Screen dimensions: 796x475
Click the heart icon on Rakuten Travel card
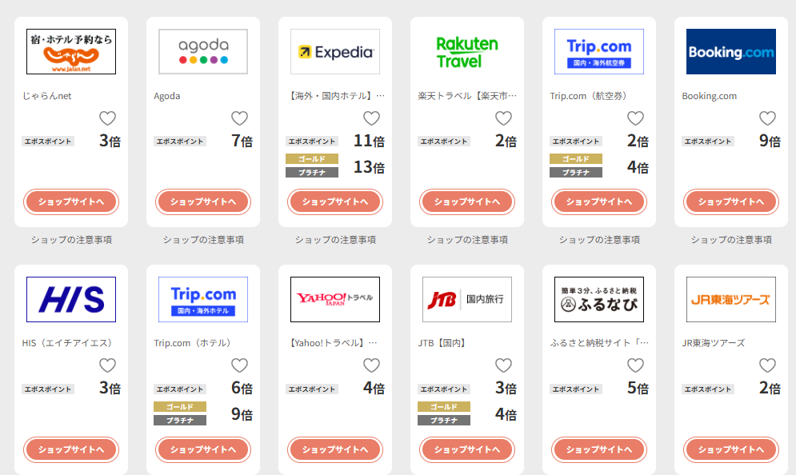(503, 118)
